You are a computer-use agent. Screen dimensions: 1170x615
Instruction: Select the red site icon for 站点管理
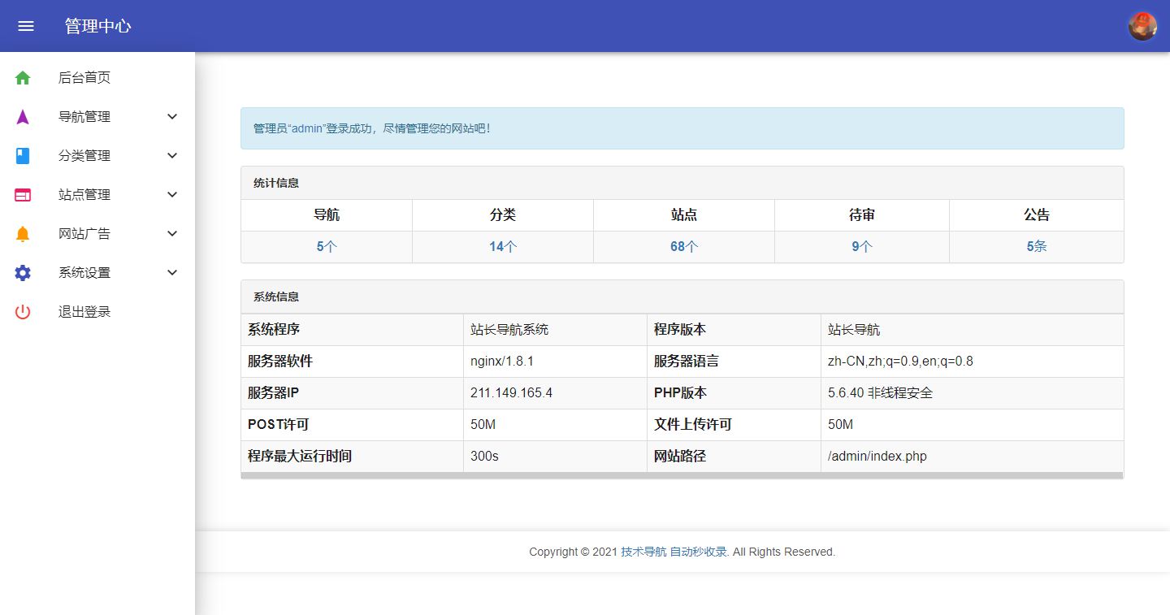[x=21, y=194]
